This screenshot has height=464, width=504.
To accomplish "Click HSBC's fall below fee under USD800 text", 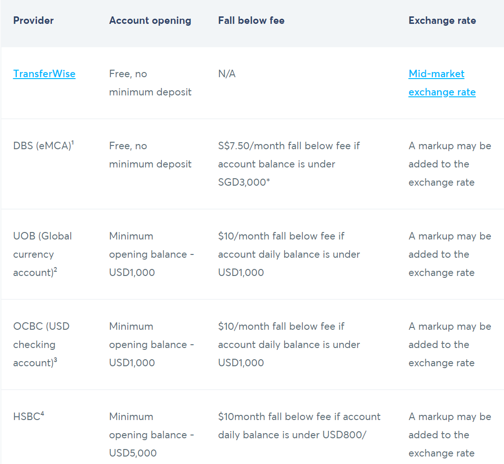I will [299, 426].
